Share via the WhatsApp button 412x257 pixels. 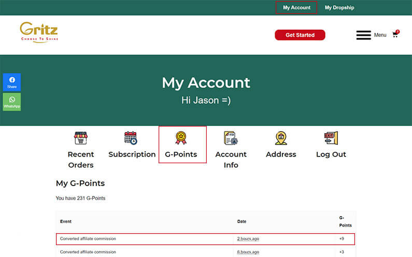12,102
